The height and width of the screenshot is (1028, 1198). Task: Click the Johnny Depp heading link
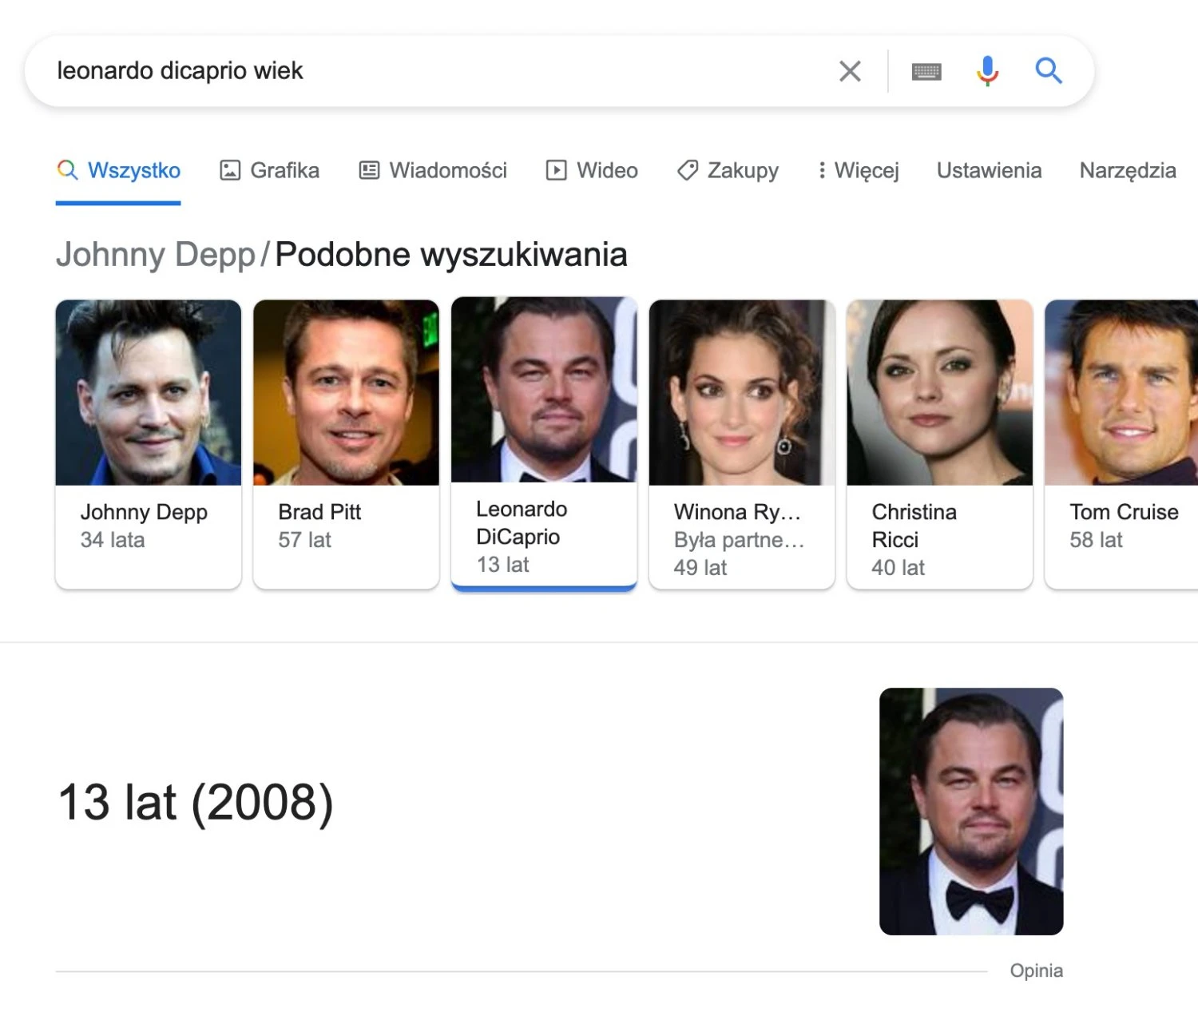coord(156,255)
